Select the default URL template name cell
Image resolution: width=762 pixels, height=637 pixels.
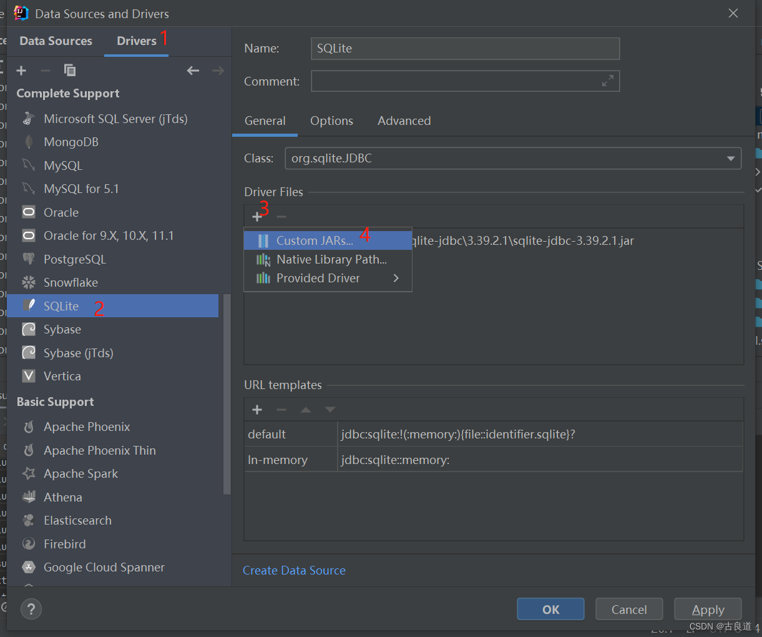tap(291, 434)
